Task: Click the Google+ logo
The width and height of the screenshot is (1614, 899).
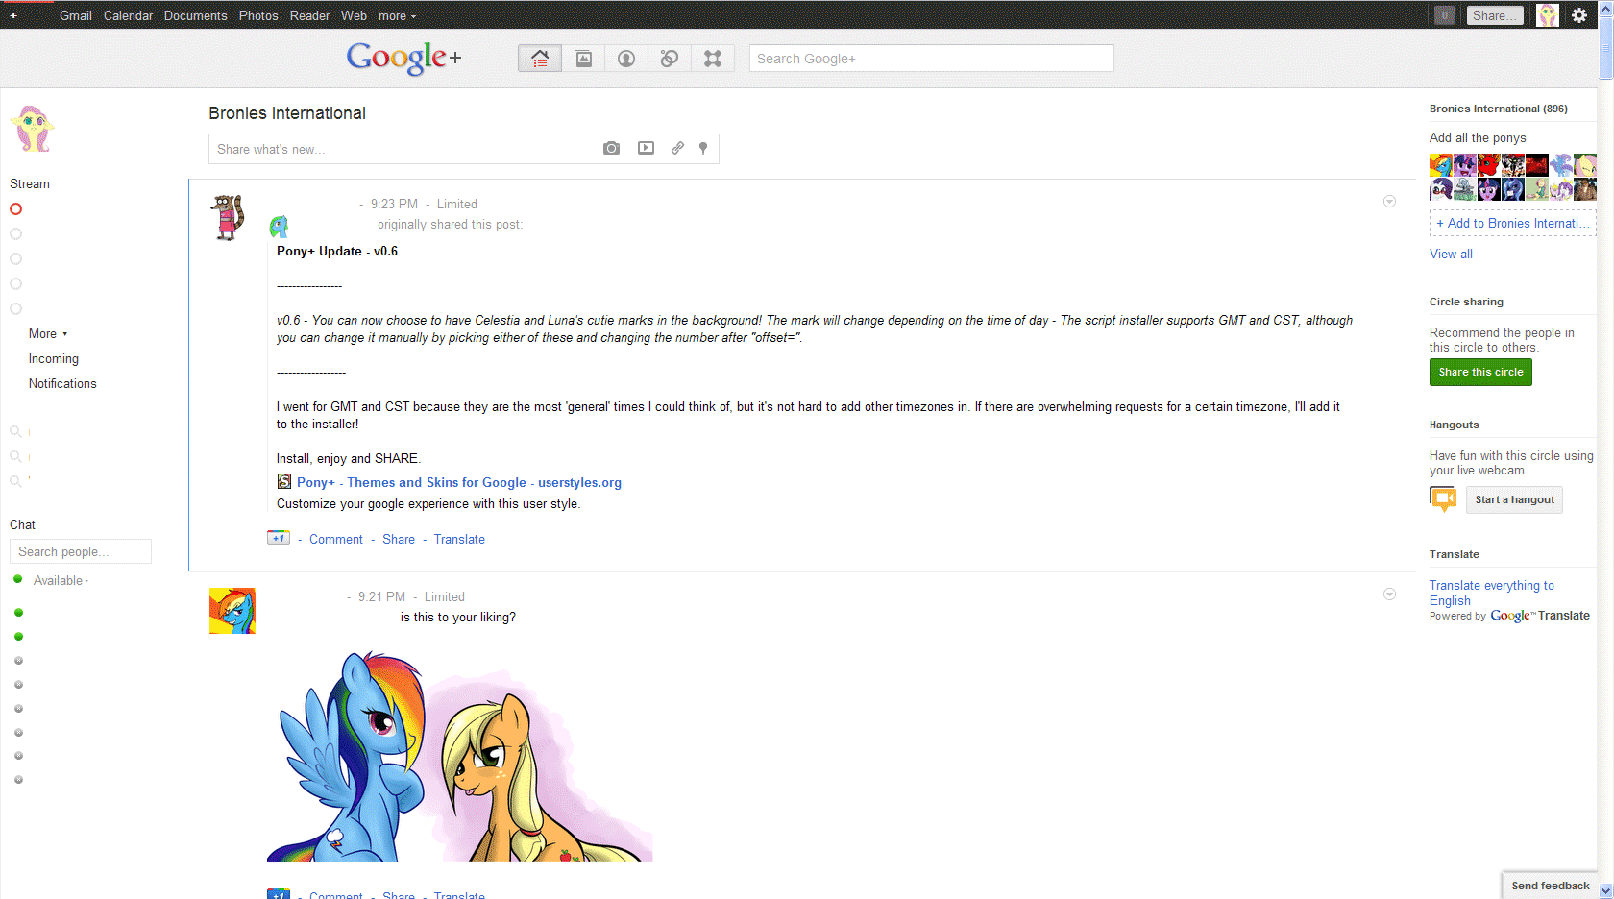Action: pyautogui.click(x=403, y=58)
